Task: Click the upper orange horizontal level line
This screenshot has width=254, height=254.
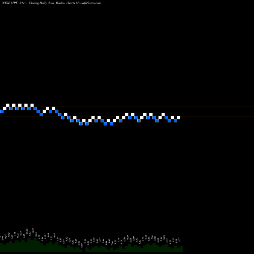Action: click(127, 107)
